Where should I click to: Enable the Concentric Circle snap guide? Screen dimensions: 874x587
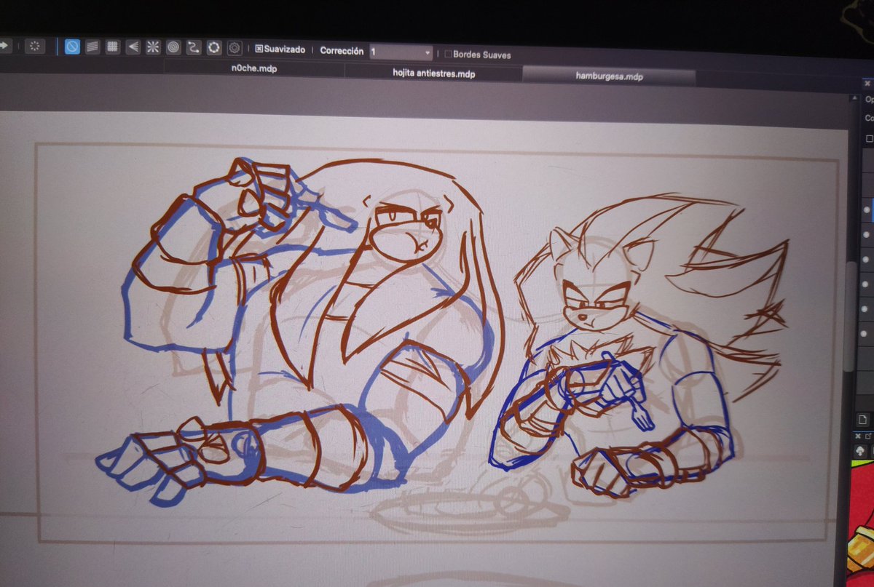tap(173, 48)
